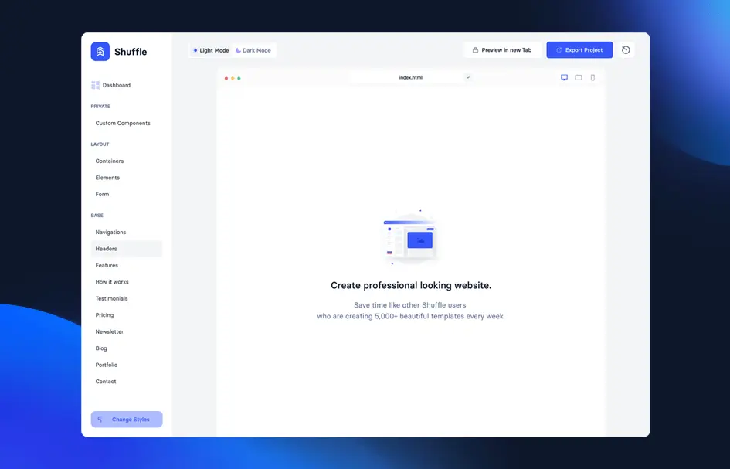Click the website illustration in the canvas

click(411, 238)
